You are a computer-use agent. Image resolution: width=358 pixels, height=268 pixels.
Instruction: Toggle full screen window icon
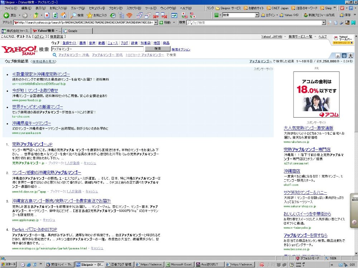click(x=174, y=15)
